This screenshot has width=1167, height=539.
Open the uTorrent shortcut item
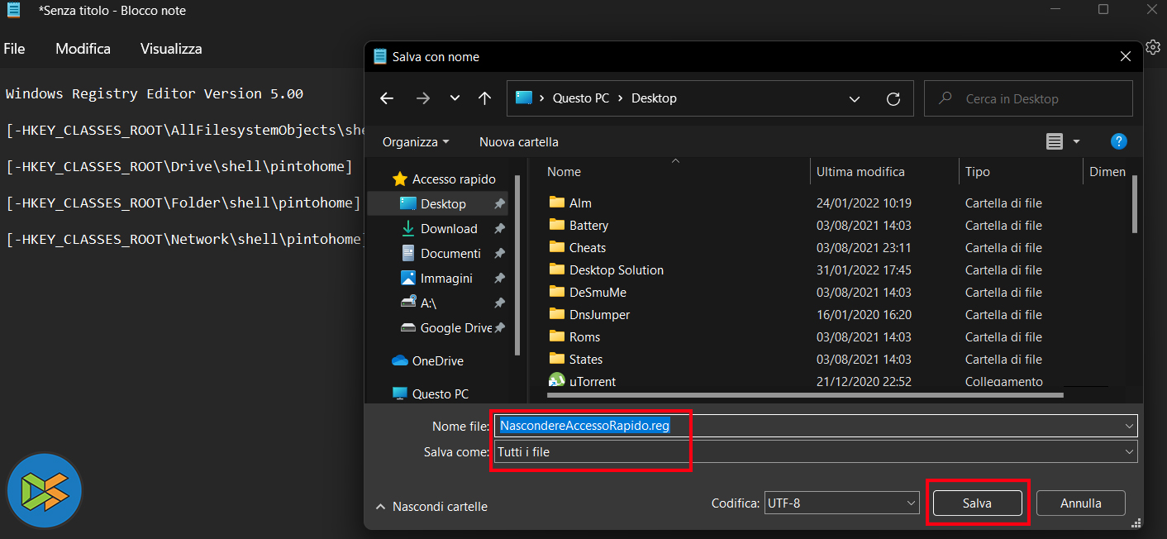click(x=592, y=381)
